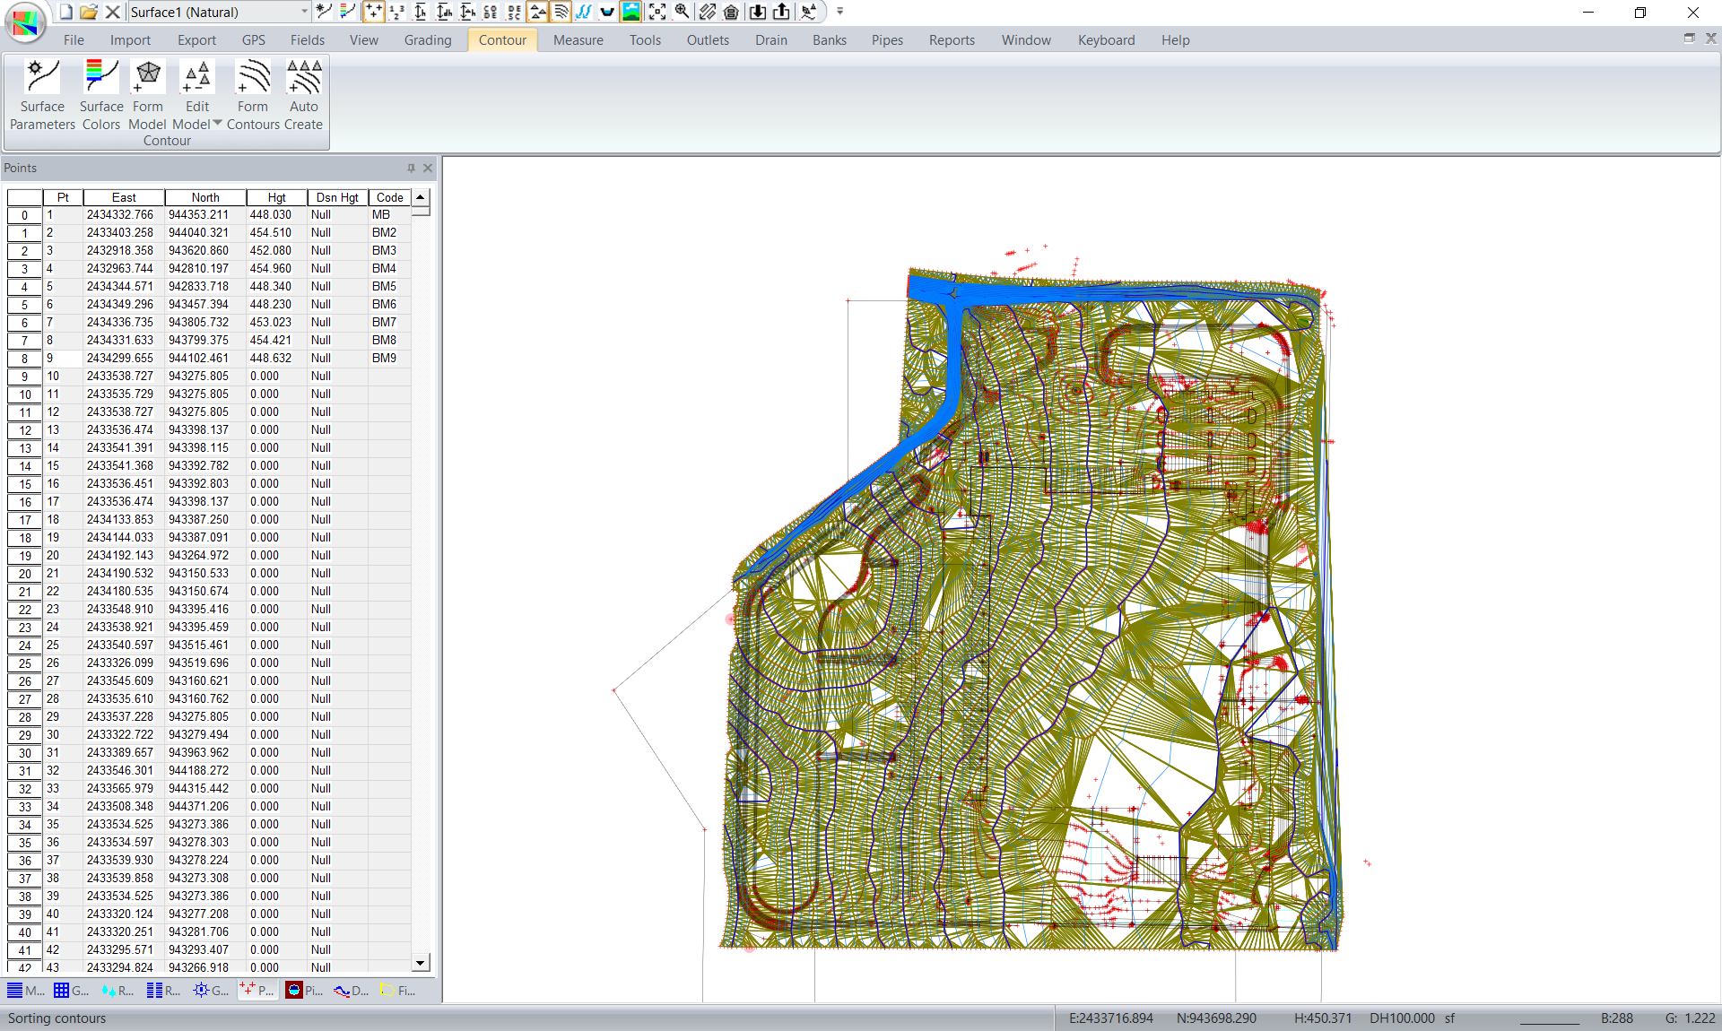Screen dimensions: 1722x1031
Task: Open the Grading menu tab
Action: [x=427, y=40]
